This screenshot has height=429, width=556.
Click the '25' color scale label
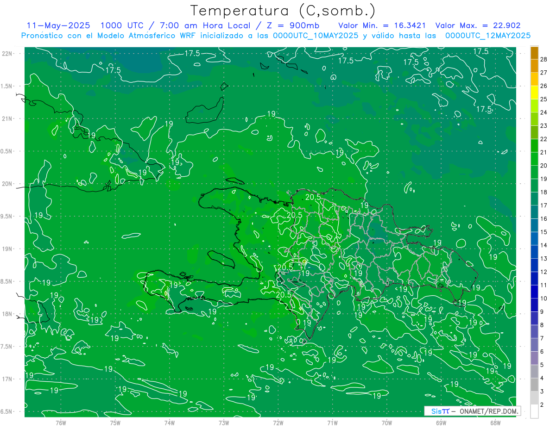(x=544, y=99)
